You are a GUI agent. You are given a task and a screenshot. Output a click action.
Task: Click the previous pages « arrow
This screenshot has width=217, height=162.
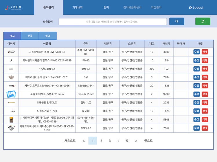coord(84,141)
